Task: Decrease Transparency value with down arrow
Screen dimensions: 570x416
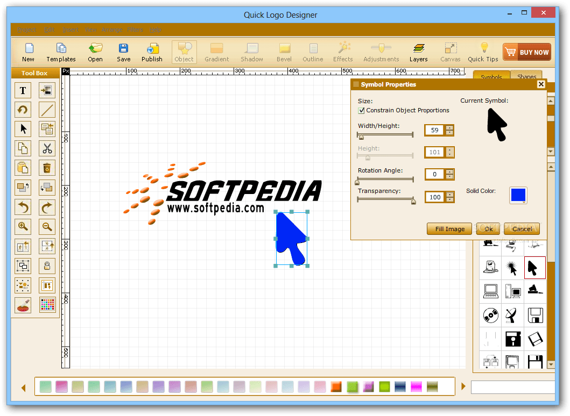Action: point(449,199)
